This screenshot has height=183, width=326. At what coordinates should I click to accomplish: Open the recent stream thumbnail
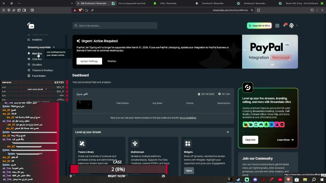[x=84, y=104]
